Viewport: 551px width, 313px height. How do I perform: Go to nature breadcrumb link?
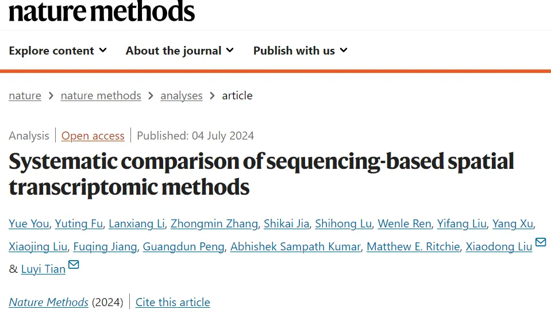(x=25, y=95)
